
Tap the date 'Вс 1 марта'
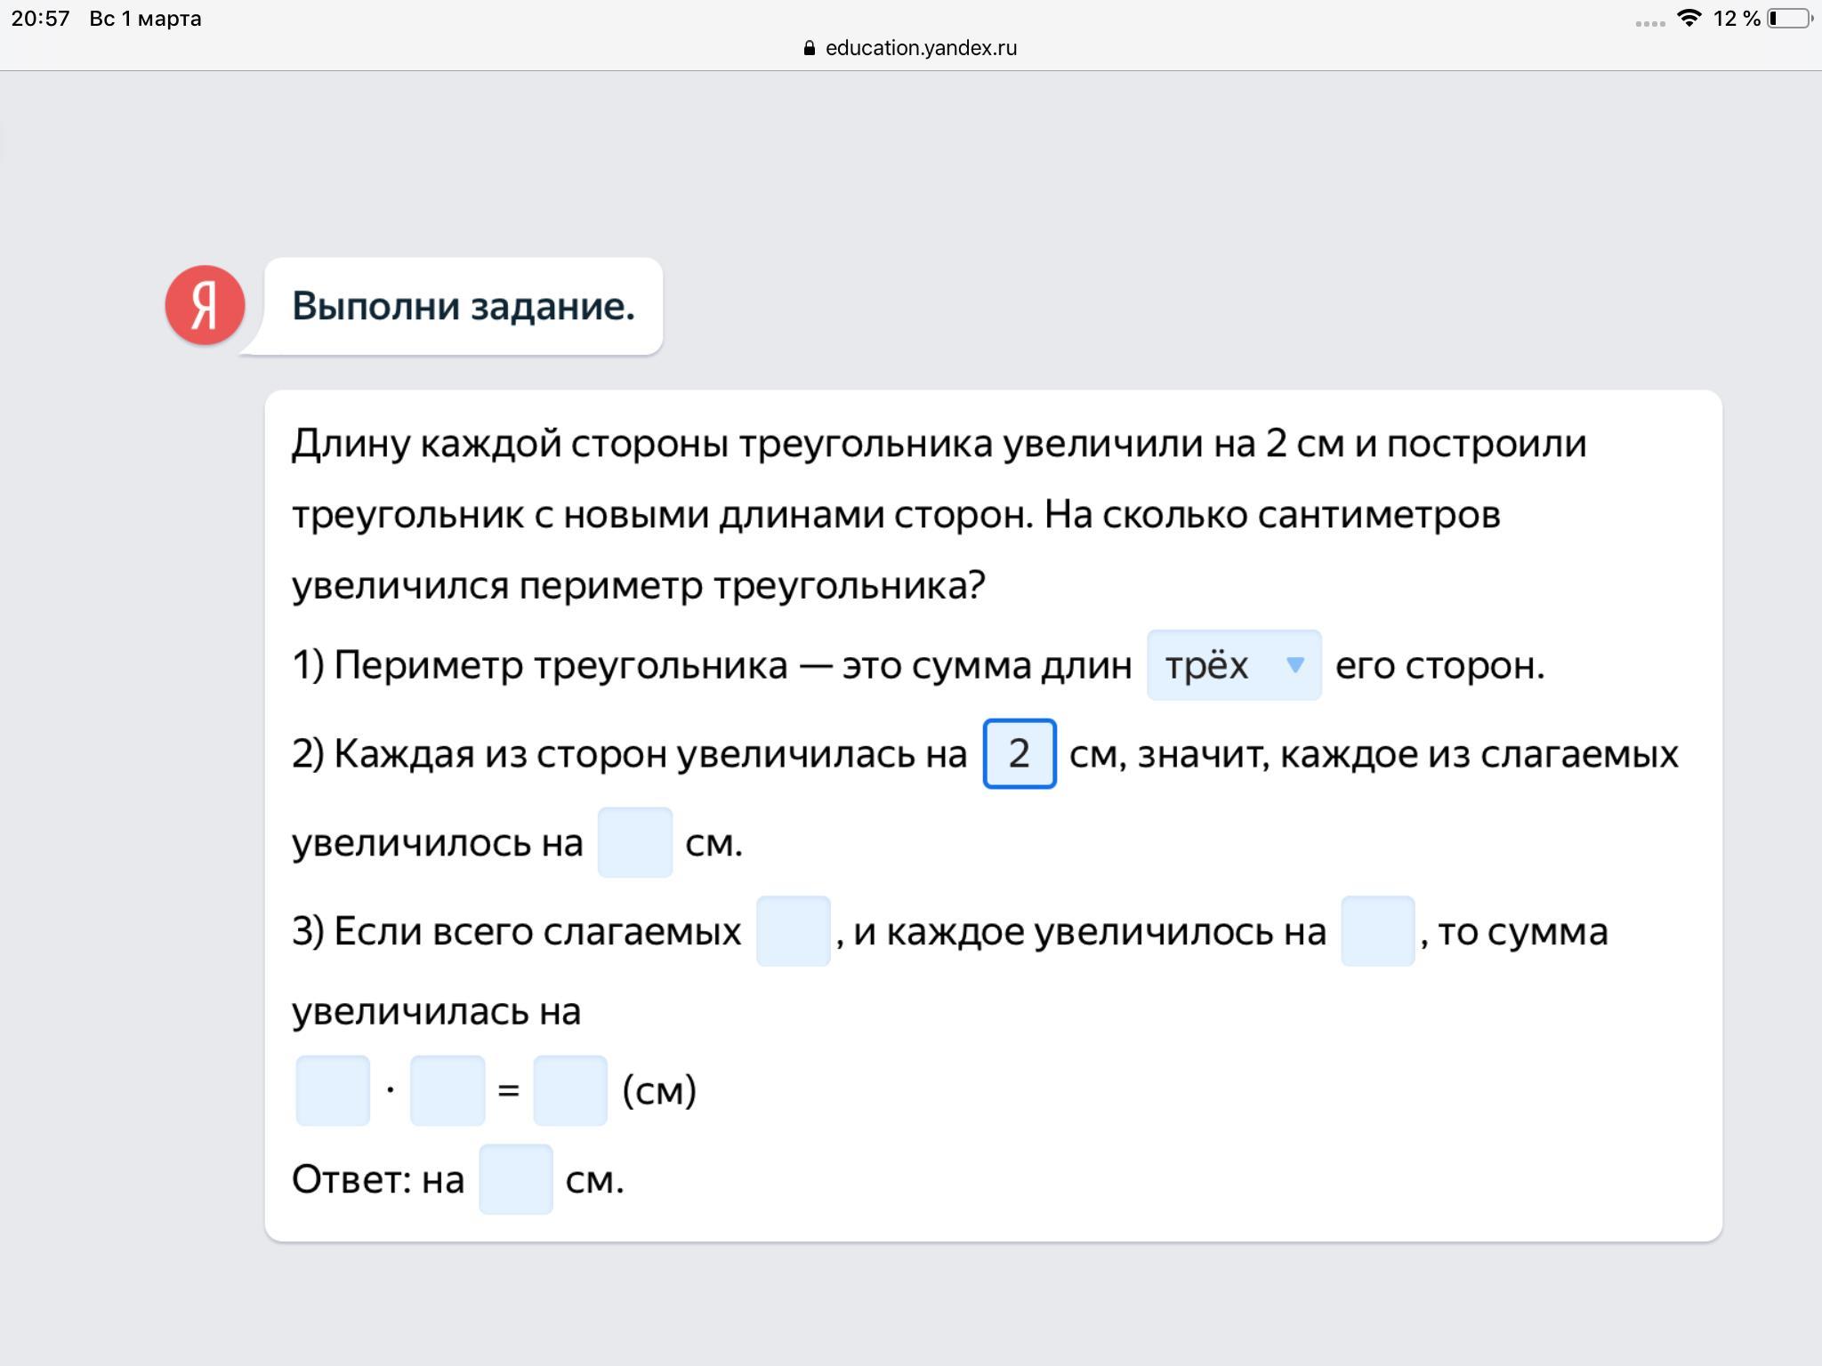tap(145, 19)
